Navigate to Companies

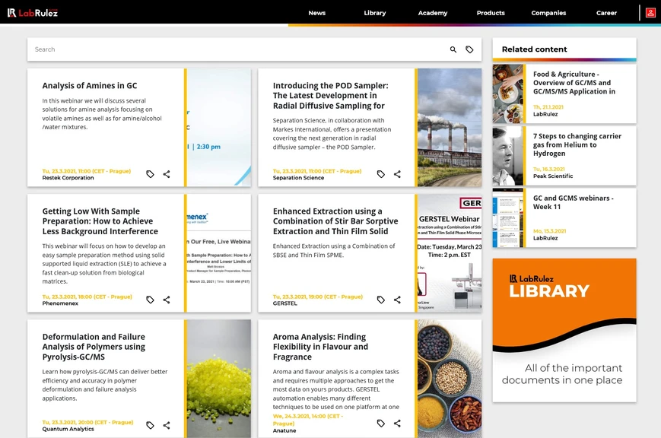[548, 13]
